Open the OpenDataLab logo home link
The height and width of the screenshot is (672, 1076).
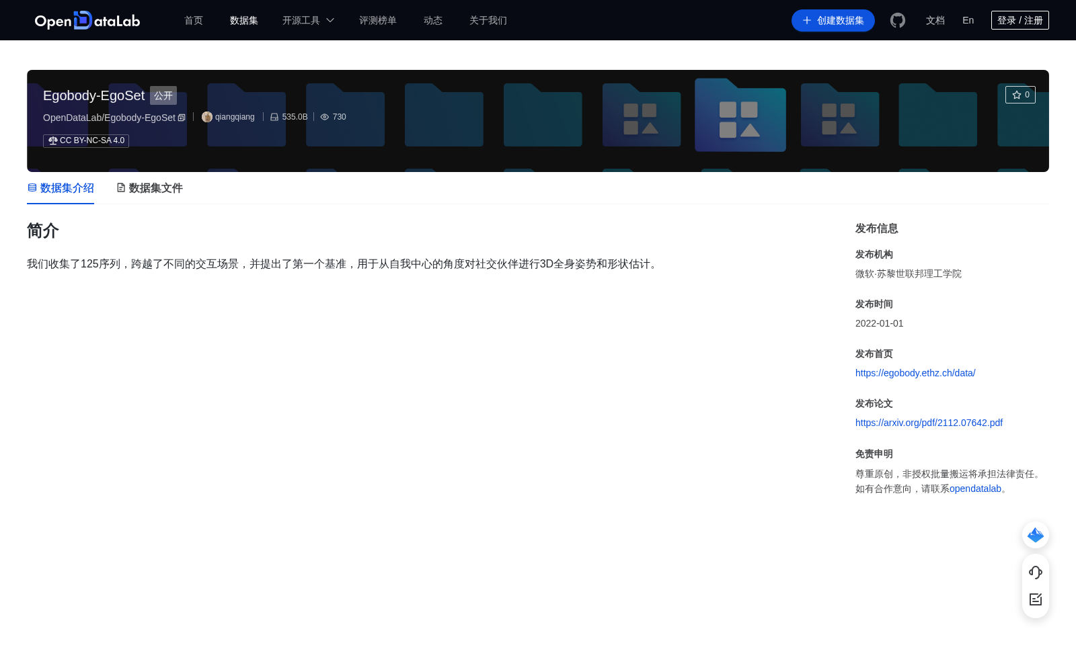point(87,20)
